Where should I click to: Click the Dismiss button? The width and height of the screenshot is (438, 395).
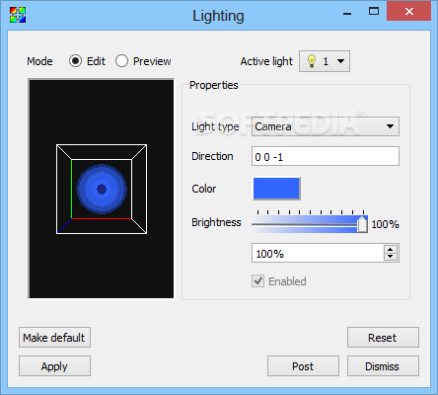383,366
